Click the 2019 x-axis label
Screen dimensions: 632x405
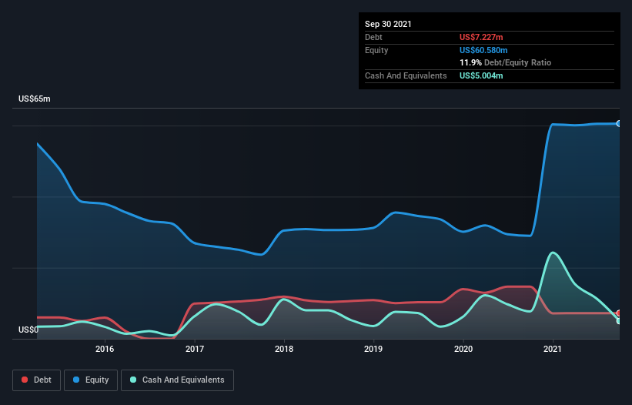(x=373, y=349)
